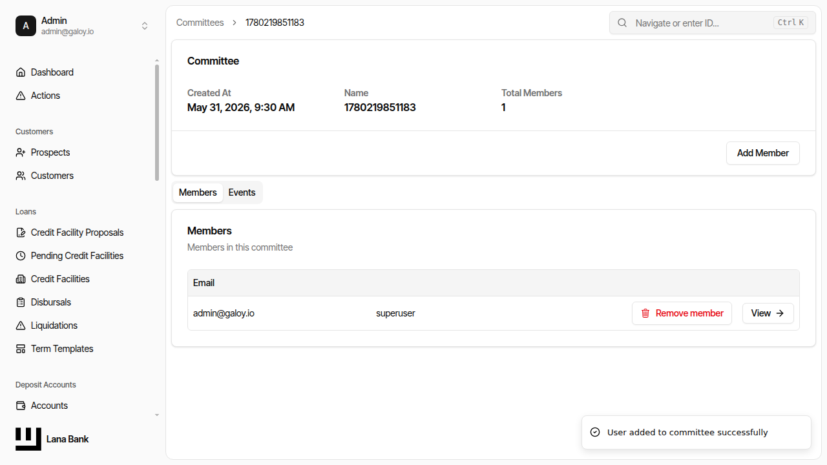827x465 pixels.
Task: Click 'Members in this committee' subtitle
Action: (240, 247)
